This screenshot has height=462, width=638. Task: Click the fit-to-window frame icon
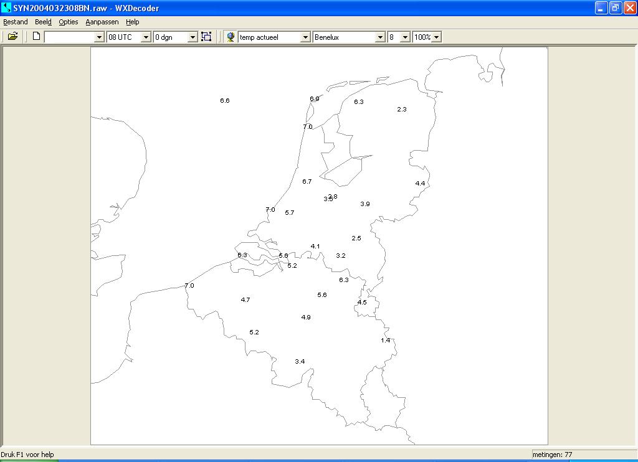pyautogui.click(x=206, y=37)
